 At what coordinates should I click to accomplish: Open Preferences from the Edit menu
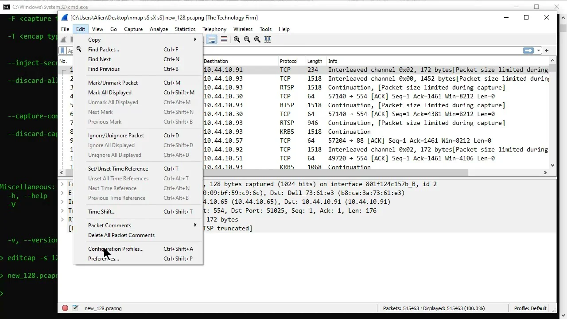click(x=104, y=259)
